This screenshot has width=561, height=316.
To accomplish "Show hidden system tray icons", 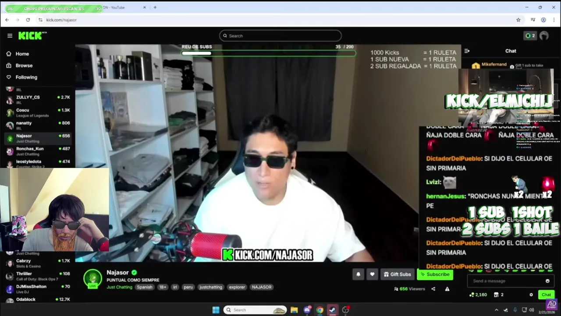I will (496, 310).
